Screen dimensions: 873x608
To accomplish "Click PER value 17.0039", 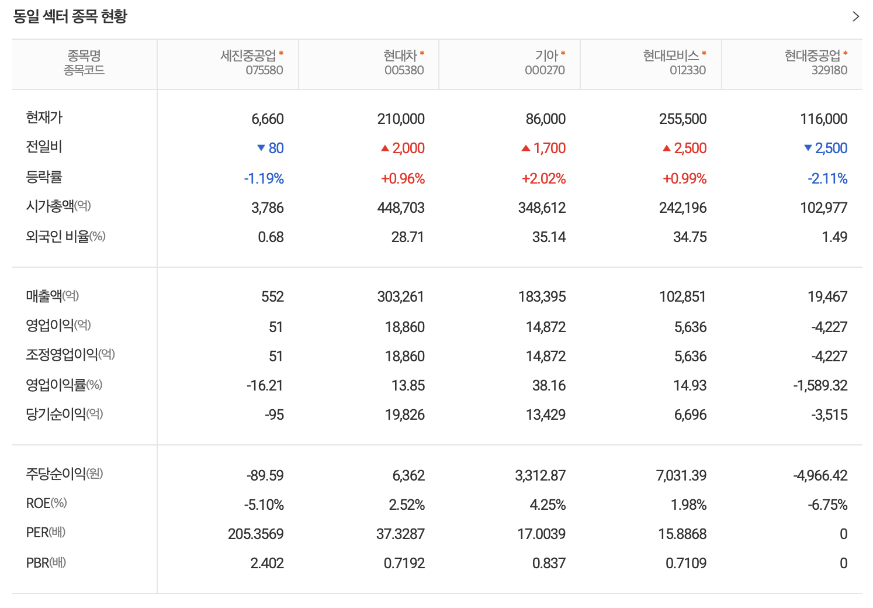I will point(542,534).
